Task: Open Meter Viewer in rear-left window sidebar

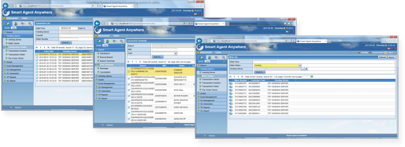Action: (14, 43)
